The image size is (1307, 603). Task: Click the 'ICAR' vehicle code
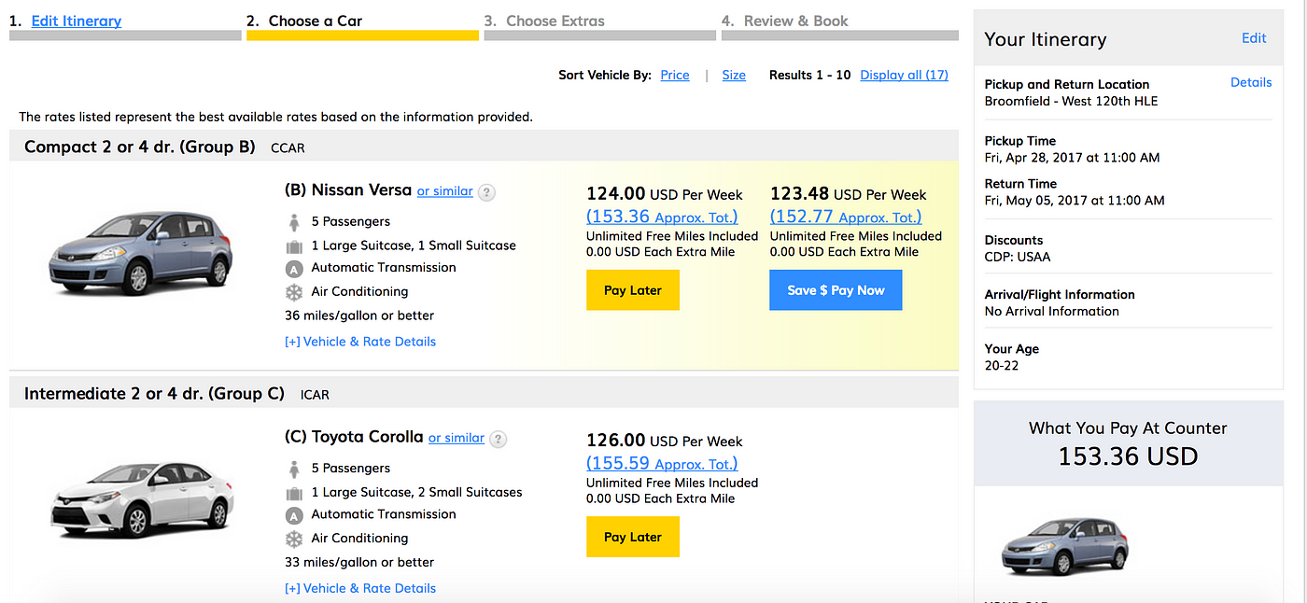pos(316,395)
